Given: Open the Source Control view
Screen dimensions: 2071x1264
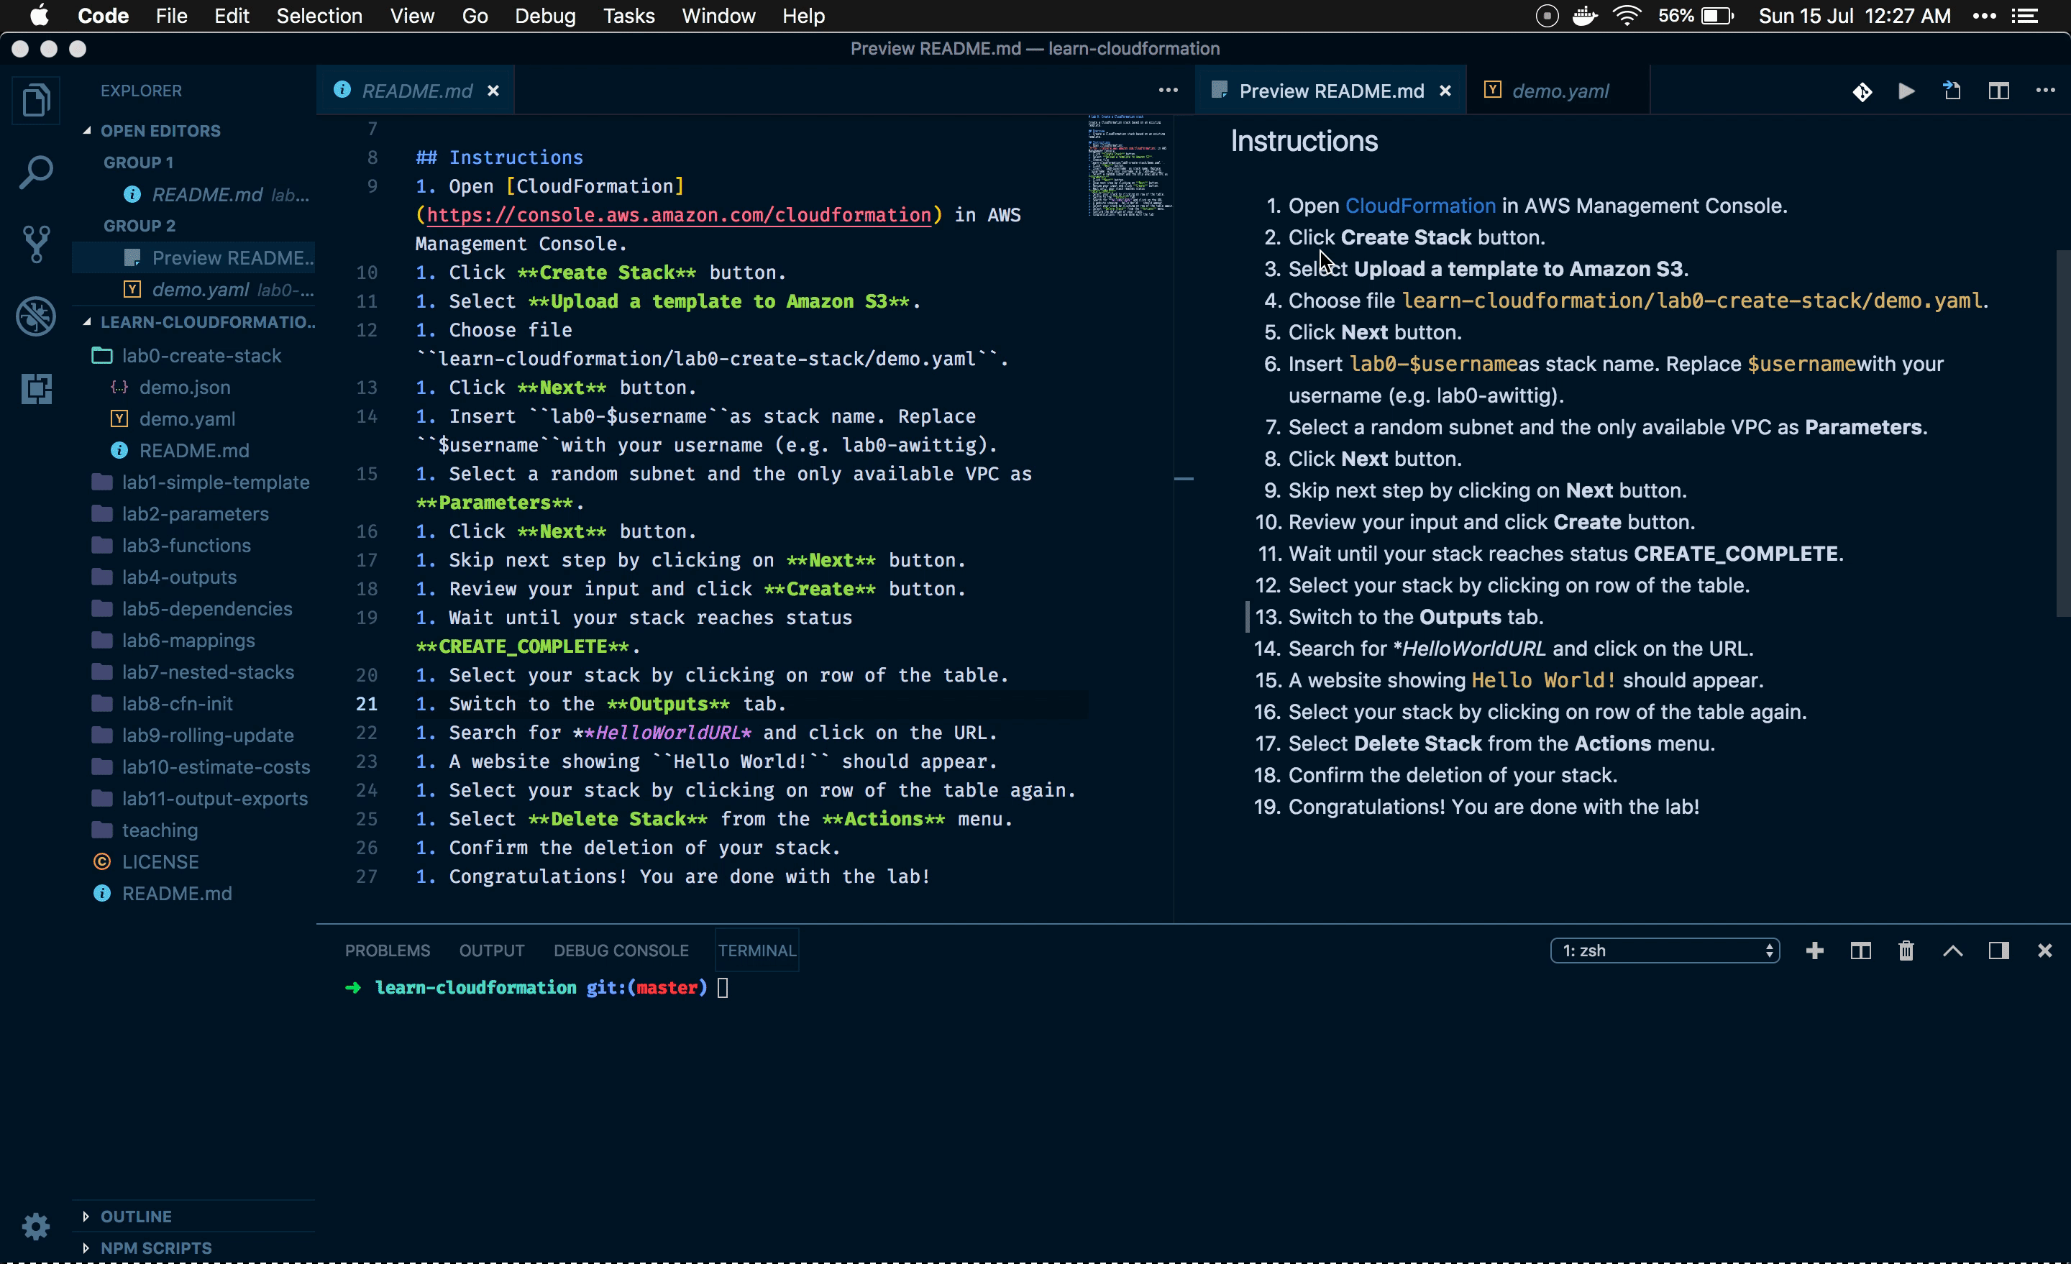Looking at the screenshot, I should [x=35, y=244].
